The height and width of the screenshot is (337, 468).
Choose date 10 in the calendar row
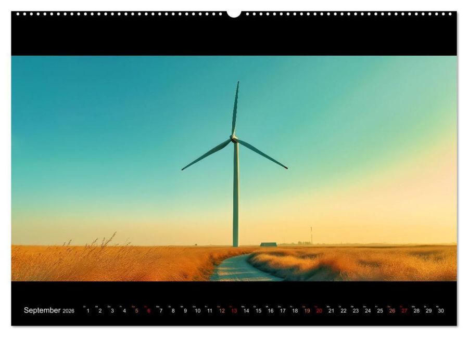[197, 311]
